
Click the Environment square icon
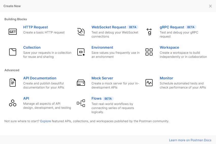click(x=81, y=52)
